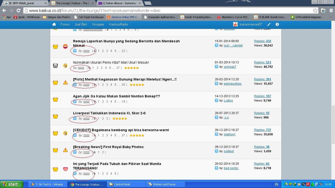Open the Jual Beli menu item
Viewport: 335px width, 188px height.
click(x=81, y=24)
